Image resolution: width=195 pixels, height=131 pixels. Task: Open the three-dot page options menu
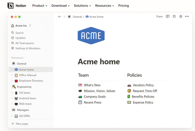pos(187,16)
